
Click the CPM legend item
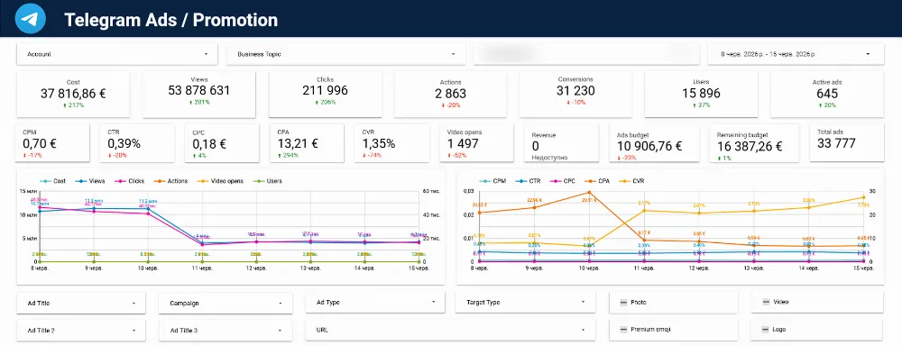point(492,181)
